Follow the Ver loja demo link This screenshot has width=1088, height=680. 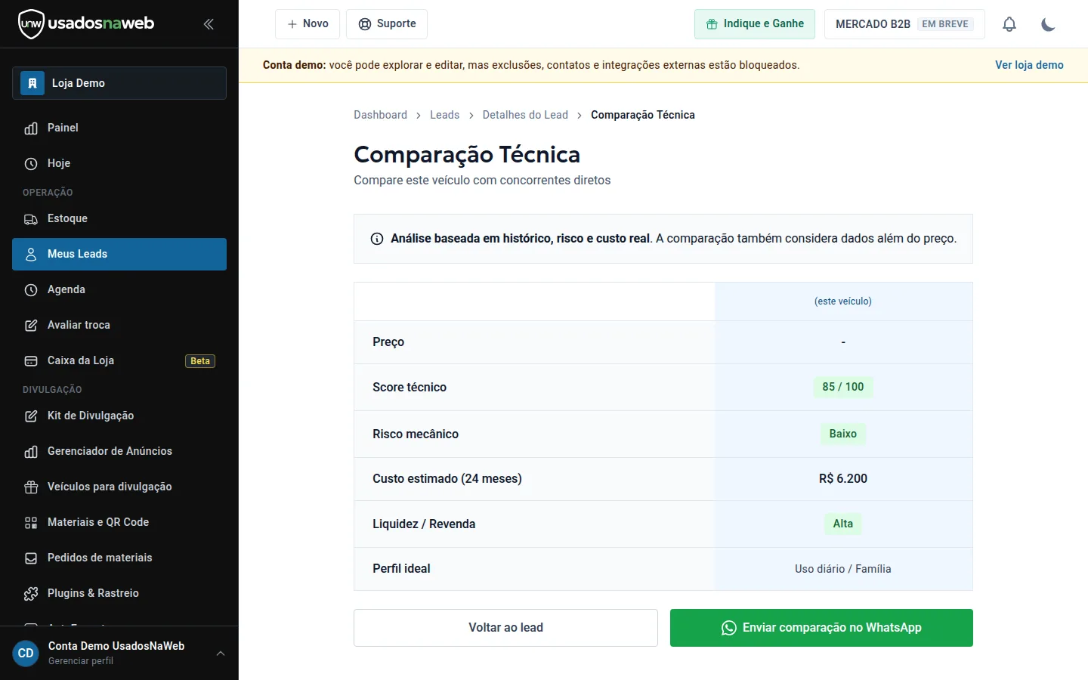(1029, 65)
